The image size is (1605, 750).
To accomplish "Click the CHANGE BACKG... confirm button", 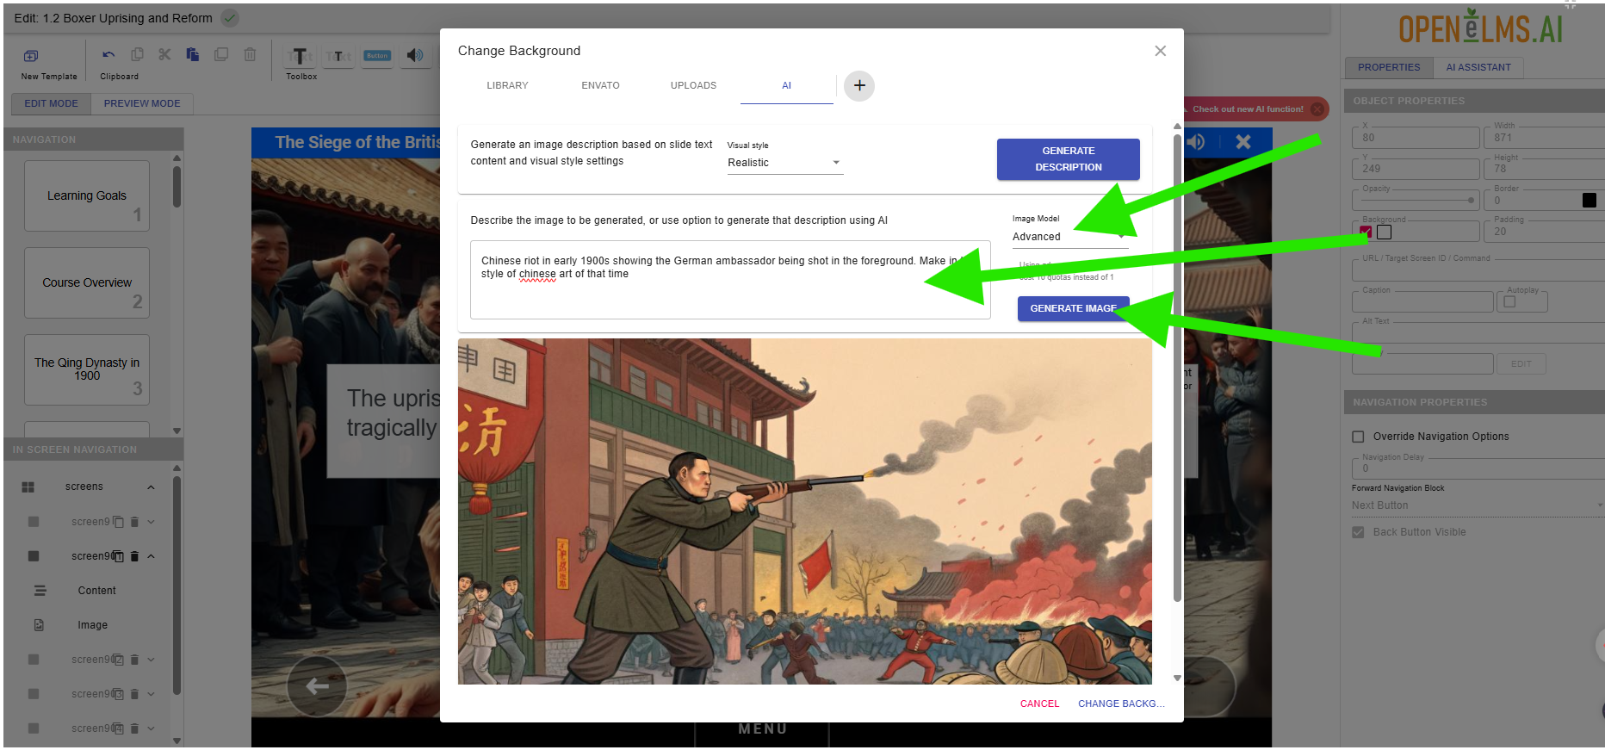I will (x=1121, y=704).
